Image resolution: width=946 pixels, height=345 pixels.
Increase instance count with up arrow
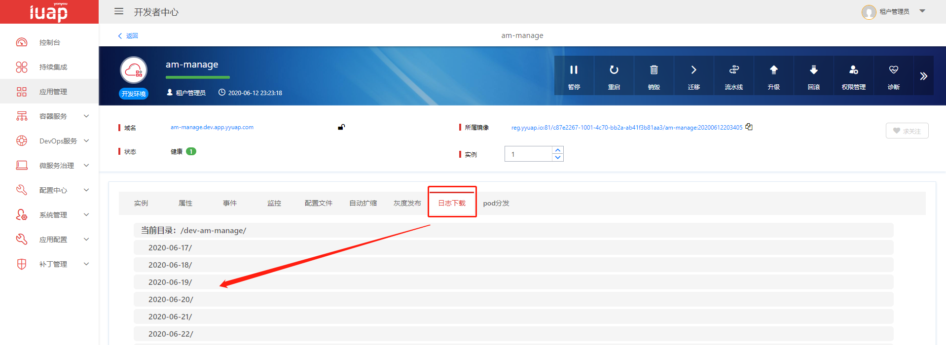(x=557, y=150)
